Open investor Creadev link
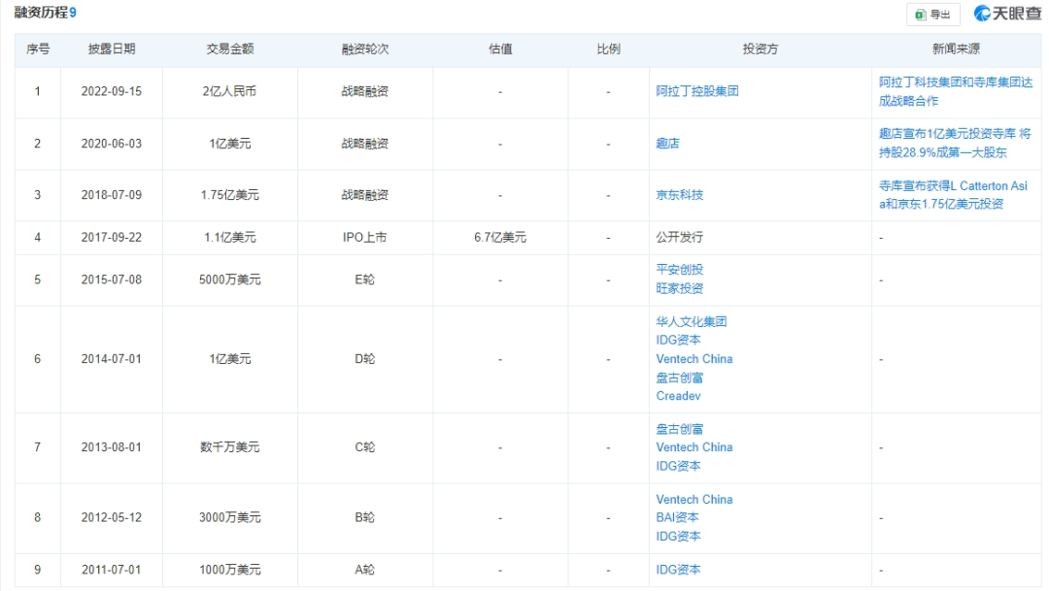Image resolution: width=1049 pixels, height=591 pixels. [x=678, y=396]
